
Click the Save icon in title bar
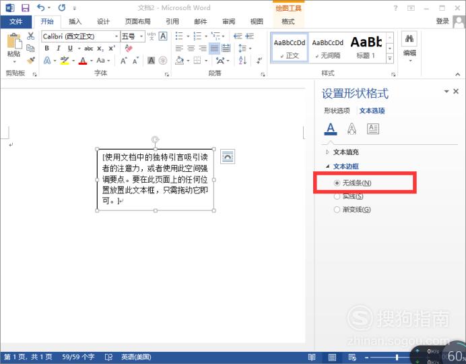26,7
